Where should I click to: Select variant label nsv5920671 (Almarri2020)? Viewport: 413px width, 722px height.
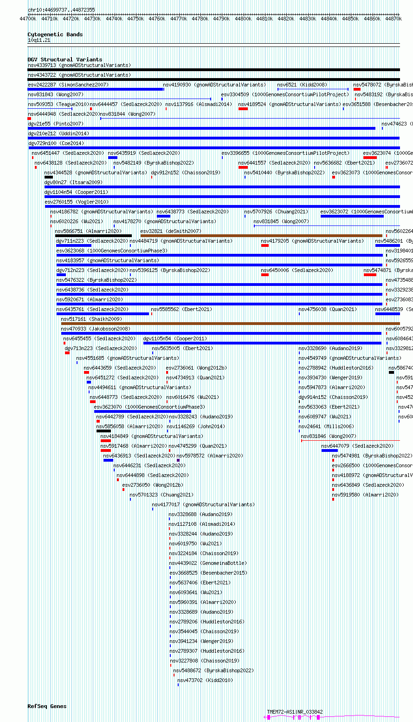click(x=89, y=299)
